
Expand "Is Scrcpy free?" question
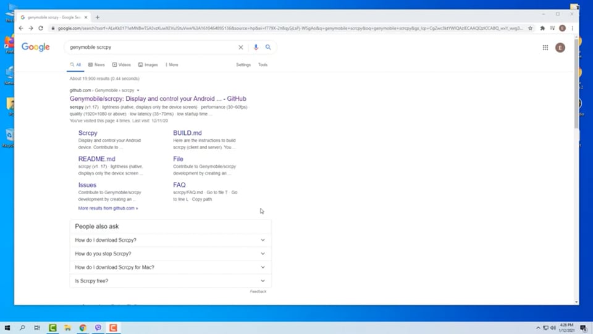[x=170, y=281]
